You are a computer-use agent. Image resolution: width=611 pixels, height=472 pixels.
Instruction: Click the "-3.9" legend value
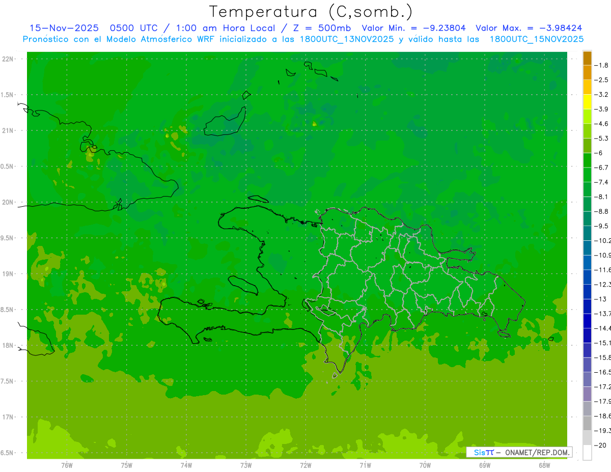pos(601,109)
